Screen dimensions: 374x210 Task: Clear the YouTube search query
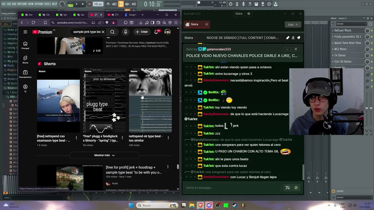103,32
